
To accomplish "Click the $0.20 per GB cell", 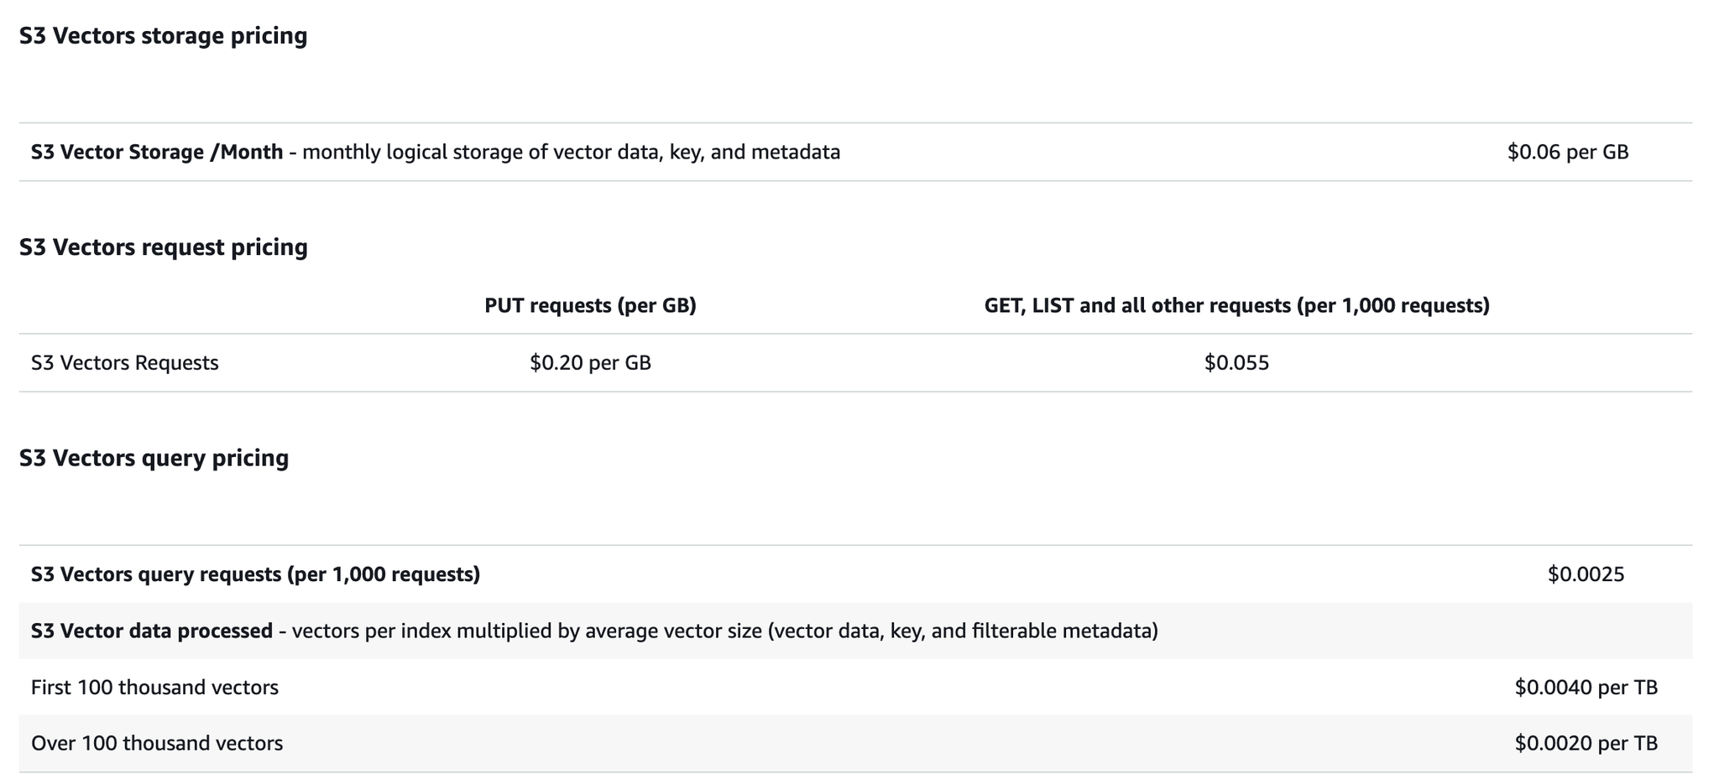I will tap(590, 362).
